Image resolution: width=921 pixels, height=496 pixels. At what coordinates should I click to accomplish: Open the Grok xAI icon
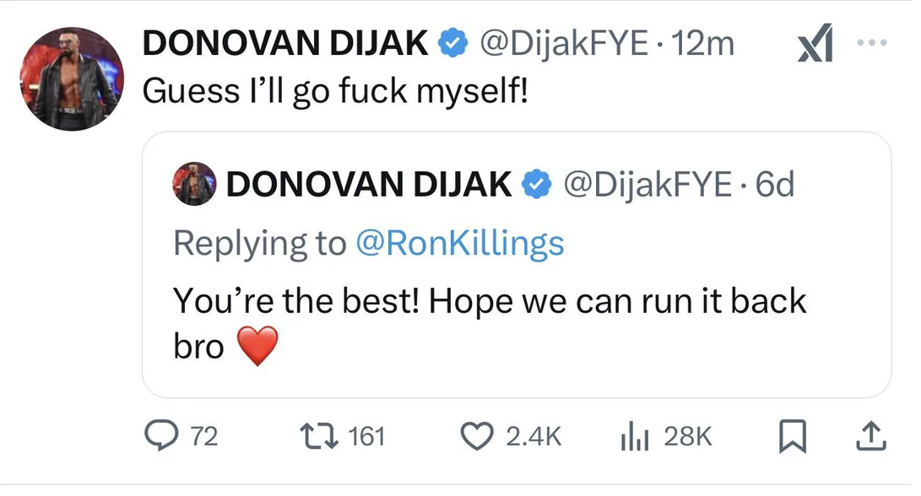click(815, 46)
